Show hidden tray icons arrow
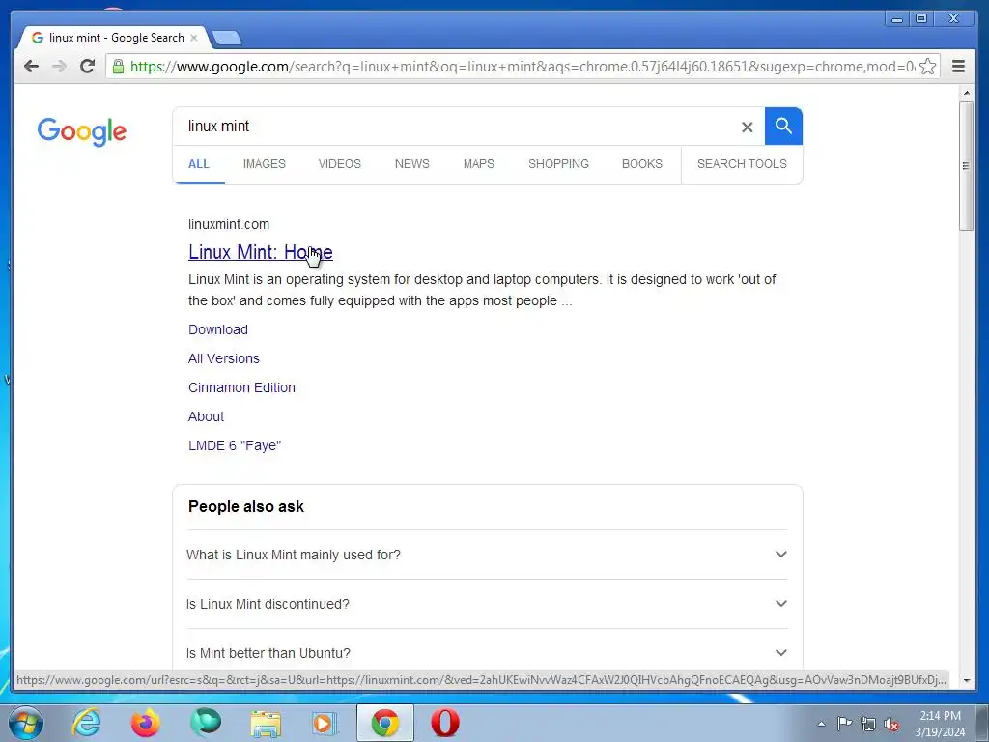Screen dimensions: 989x742 [x=821, y=724]
